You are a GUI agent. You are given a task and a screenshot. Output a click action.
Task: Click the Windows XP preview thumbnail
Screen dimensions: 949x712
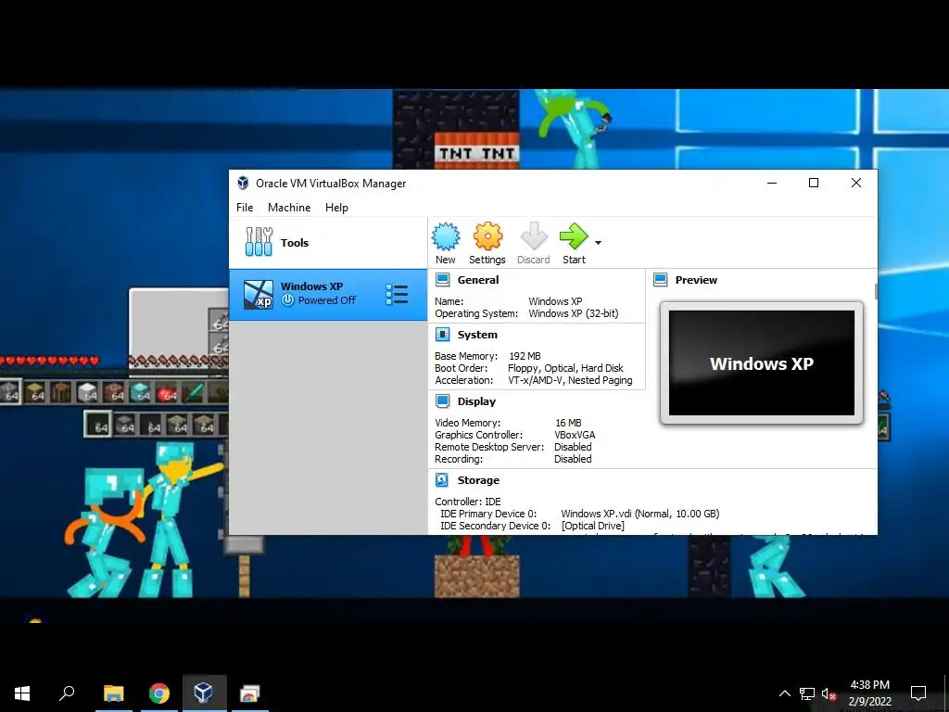click(x=762, y=362)
